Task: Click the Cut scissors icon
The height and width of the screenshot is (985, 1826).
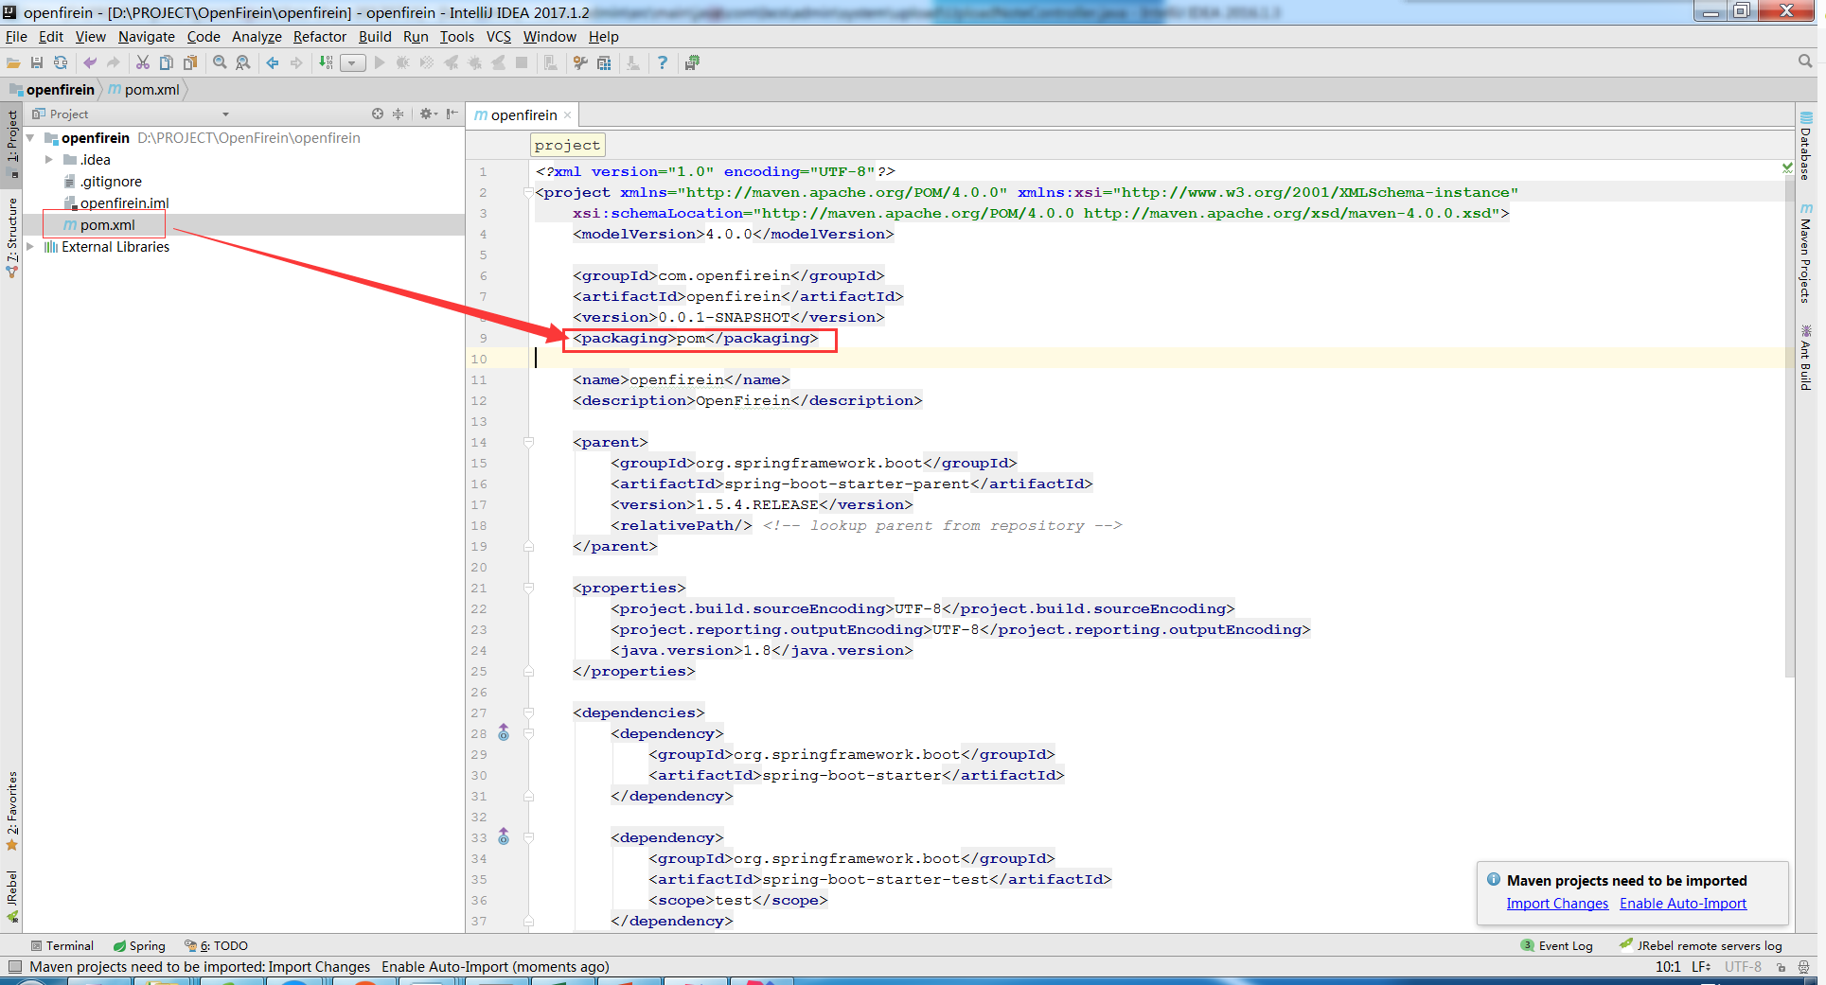Action: coord(142,62)
